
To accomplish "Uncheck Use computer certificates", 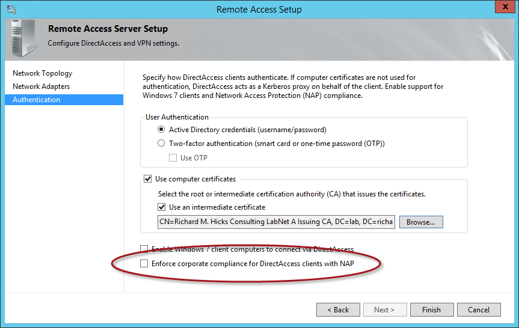I will [147, 178].
